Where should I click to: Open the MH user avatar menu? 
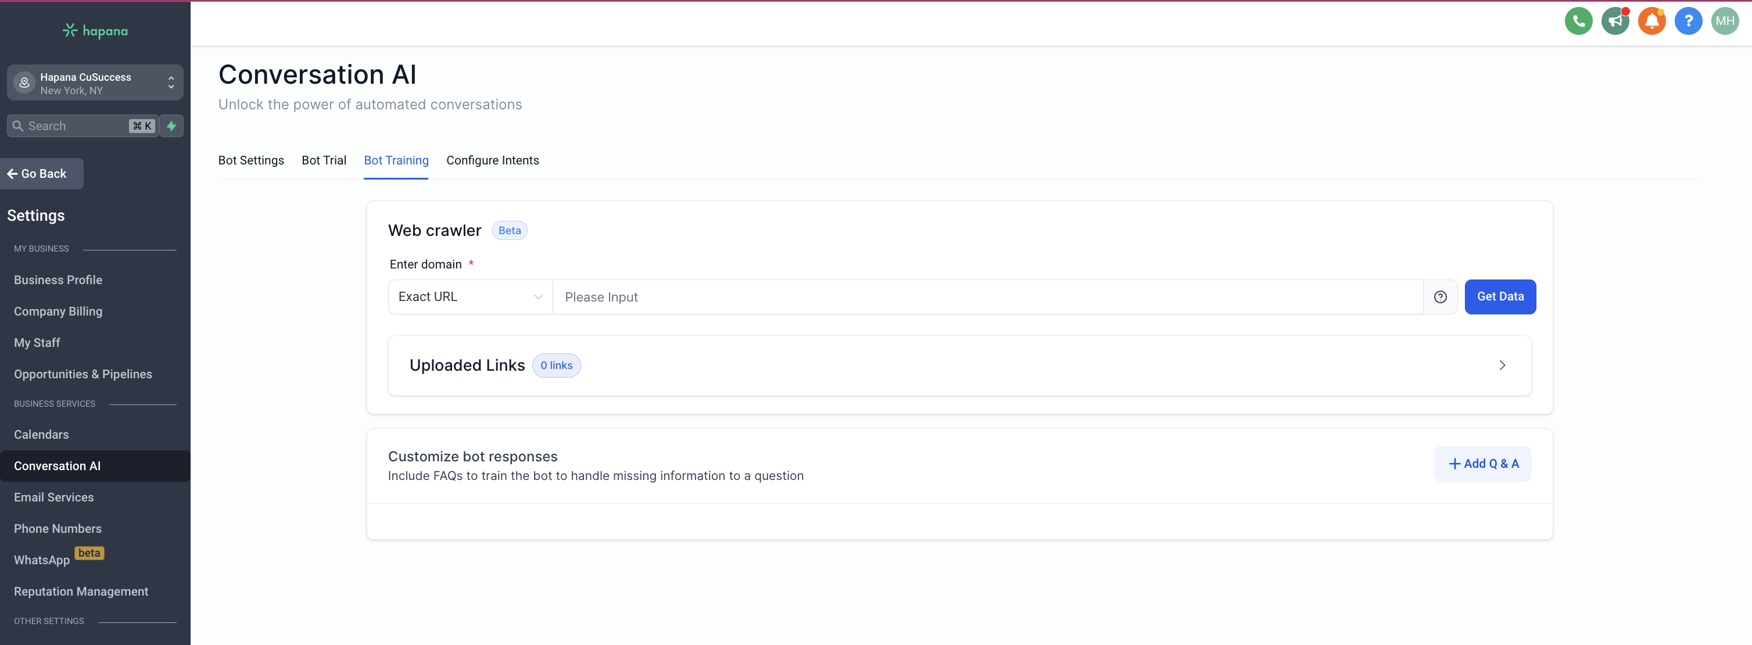(x=1724, y=21)
